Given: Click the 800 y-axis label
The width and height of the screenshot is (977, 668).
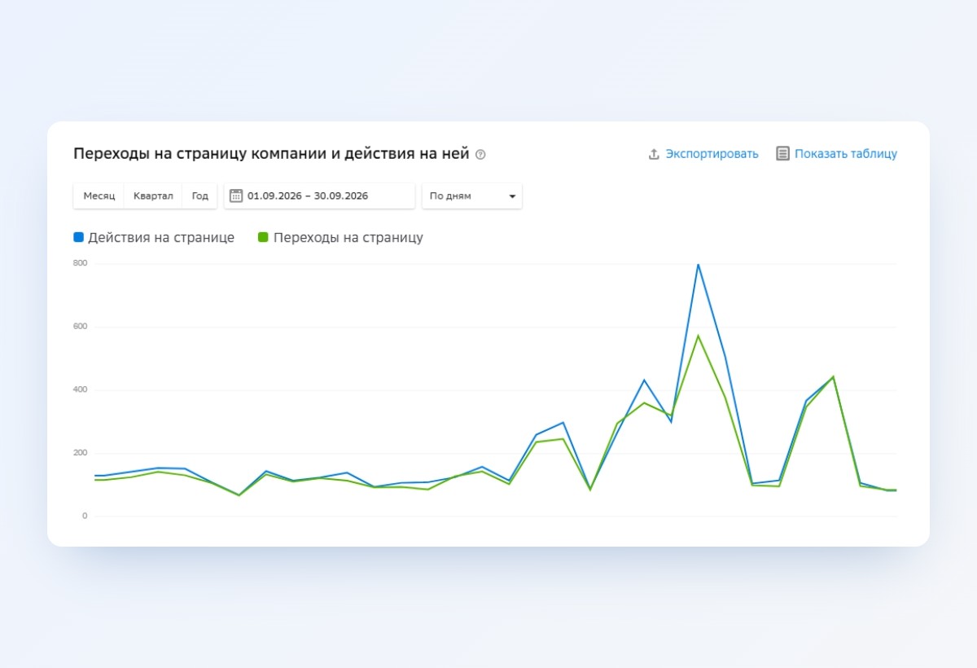Looking at the screenshot, I should click(80, 263).
